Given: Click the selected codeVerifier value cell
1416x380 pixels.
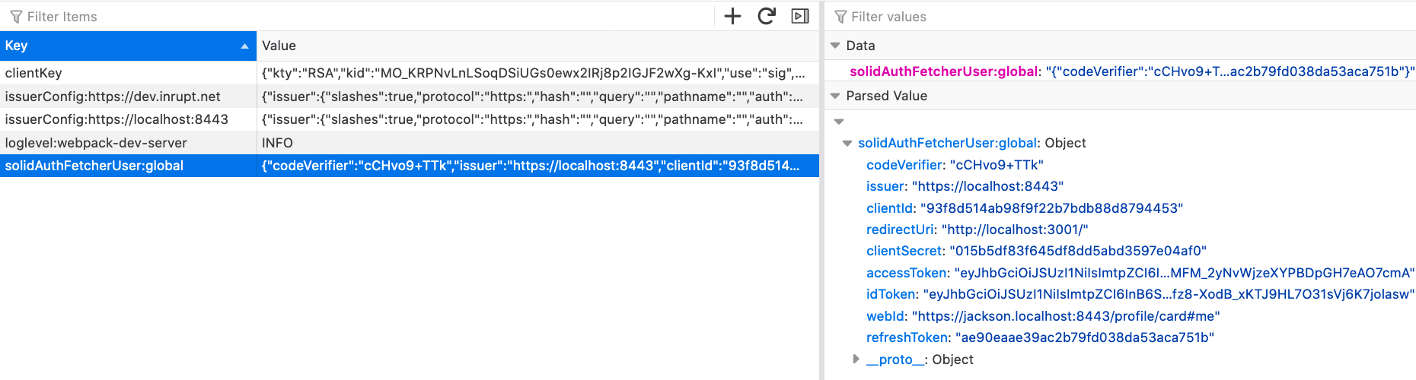Looking at the screenshot, I should point(537,166).
